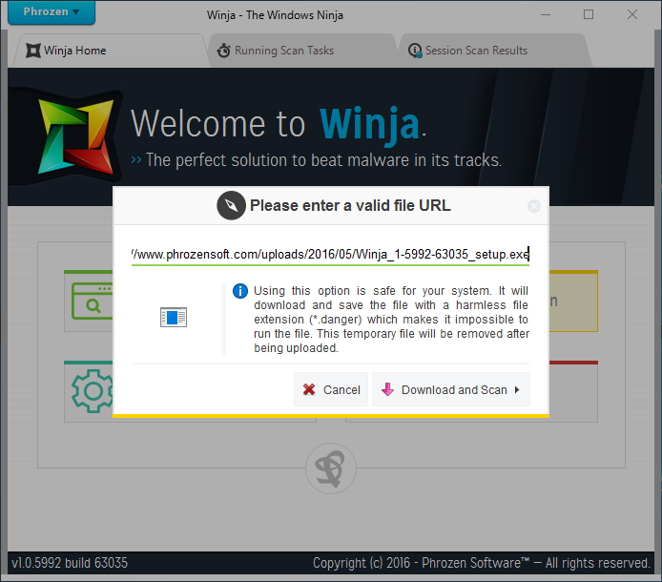Click the tagline about beating malware

pos(323,160)
